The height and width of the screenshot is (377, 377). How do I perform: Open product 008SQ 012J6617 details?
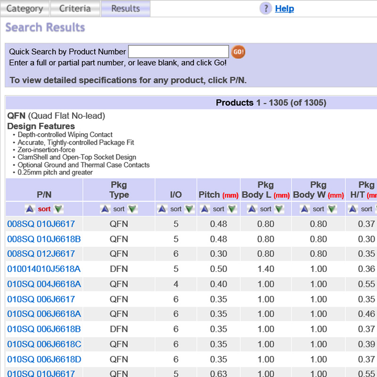[x=41, y=254]
